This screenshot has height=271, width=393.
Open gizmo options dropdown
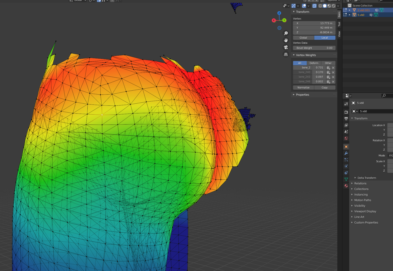[298, 6]
